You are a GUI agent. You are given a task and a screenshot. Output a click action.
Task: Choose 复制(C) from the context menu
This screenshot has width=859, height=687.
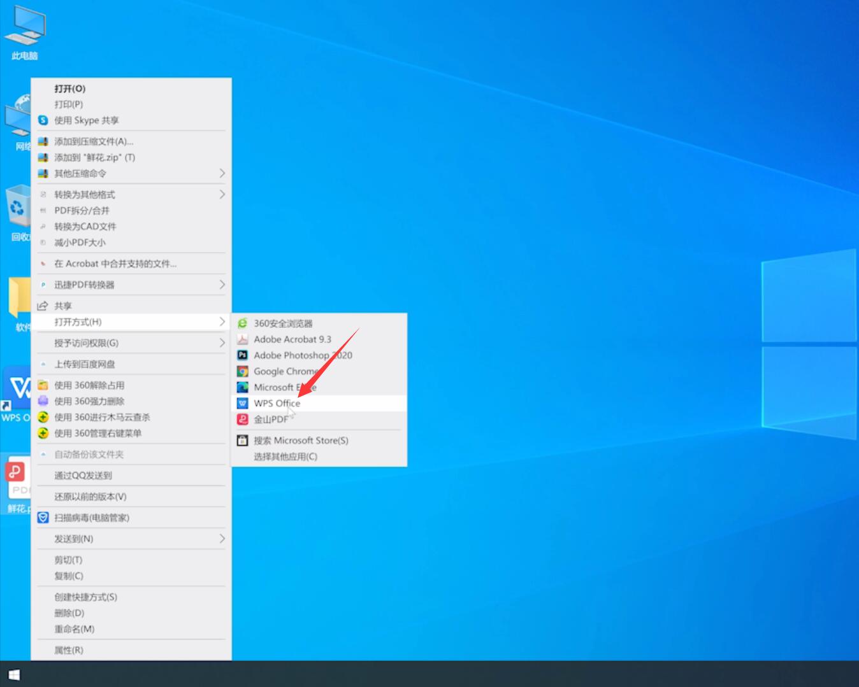point(131,576)
